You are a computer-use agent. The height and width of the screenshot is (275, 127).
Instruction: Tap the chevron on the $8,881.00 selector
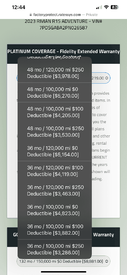point(106,261)
